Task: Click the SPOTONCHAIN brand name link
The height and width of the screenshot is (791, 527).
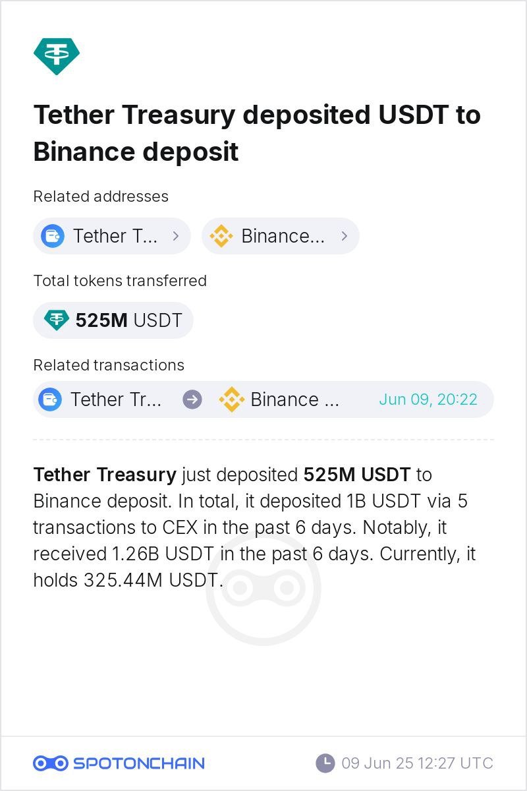Action: tap(139, 763)
